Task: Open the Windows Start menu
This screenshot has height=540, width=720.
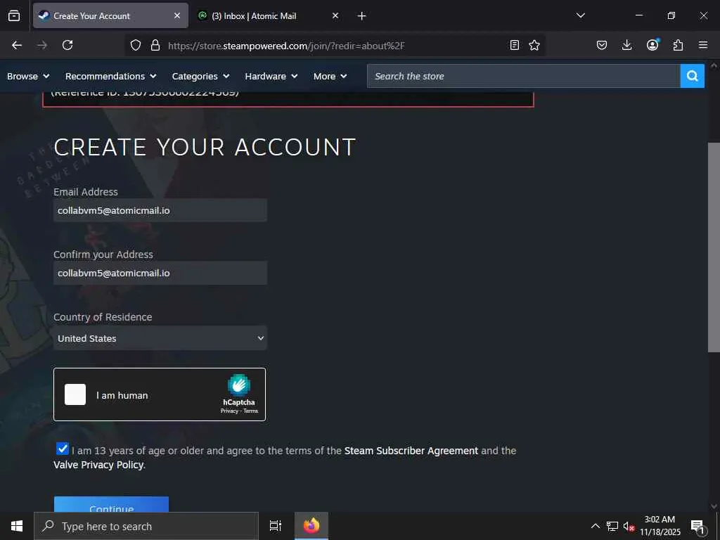Action: point(17,526)
